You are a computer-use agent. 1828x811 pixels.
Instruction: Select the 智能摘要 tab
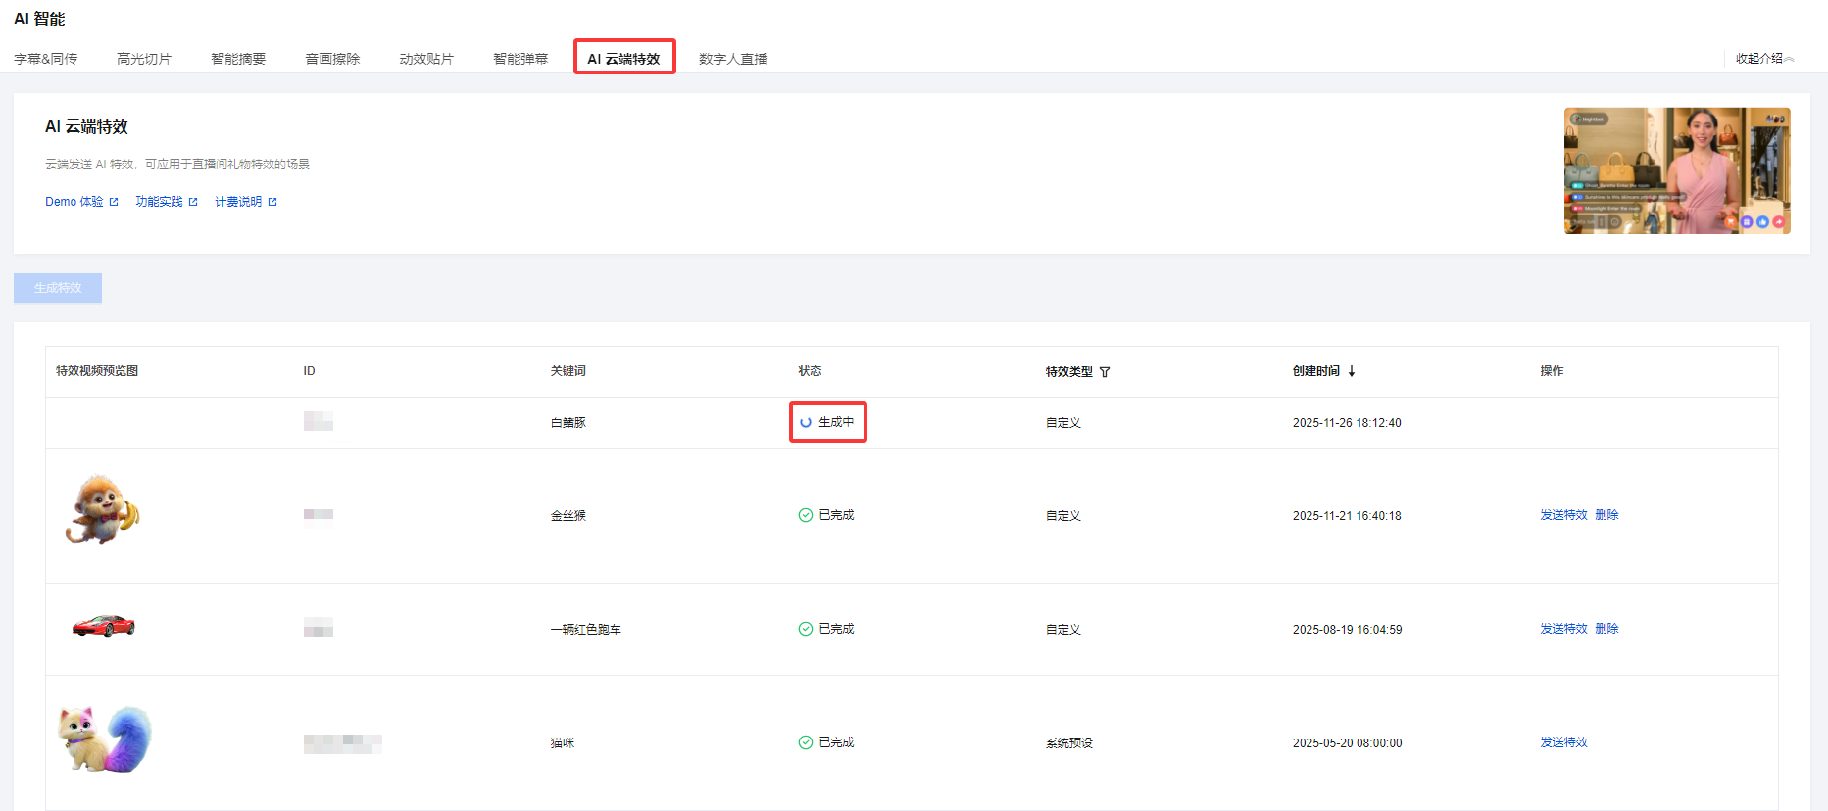(x=238, y=59)
